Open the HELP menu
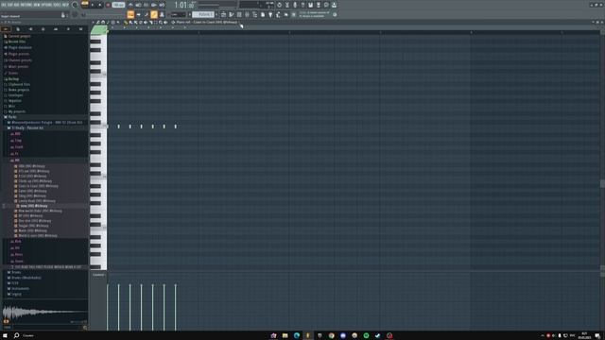This screenshot has height=340, width=605. pyautogui.click(x=65, y=5)
